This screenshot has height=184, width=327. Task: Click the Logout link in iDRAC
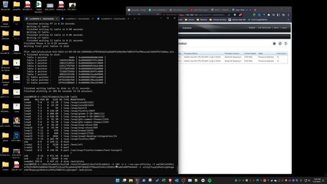point(284,28)
